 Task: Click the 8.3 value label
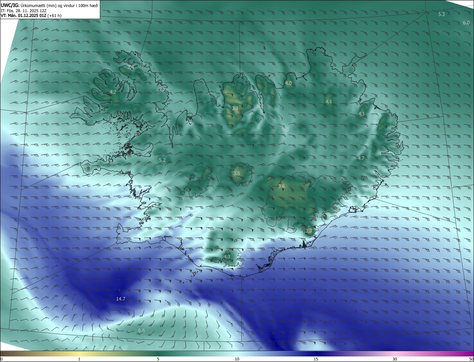coord(286,129)
